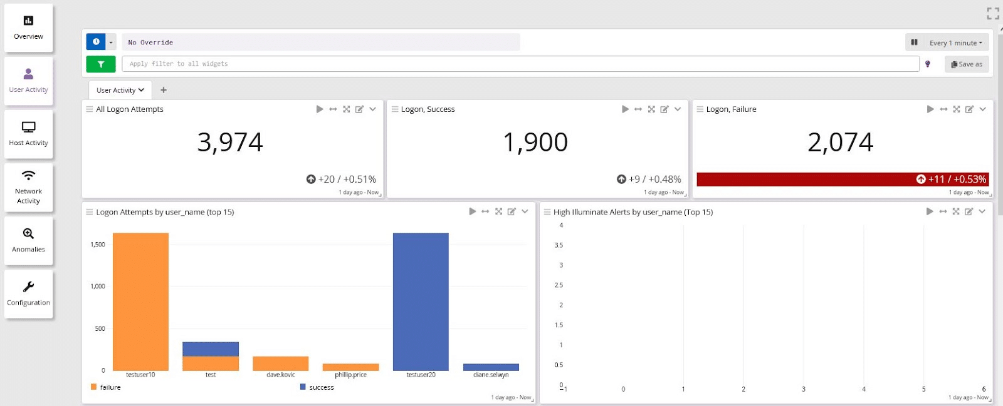
Task: Open Configuration wrench in sidebar
Action: (28, 293)
